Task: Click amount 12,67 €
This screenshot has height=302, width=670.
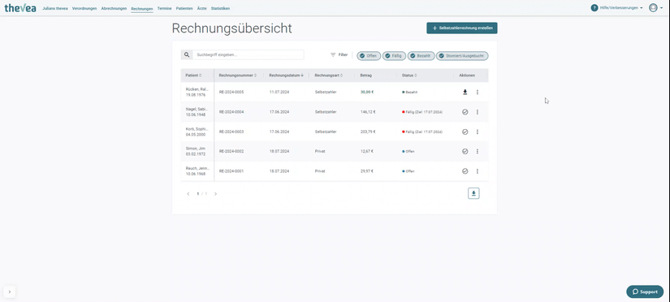Action: (x=366, y=151)
